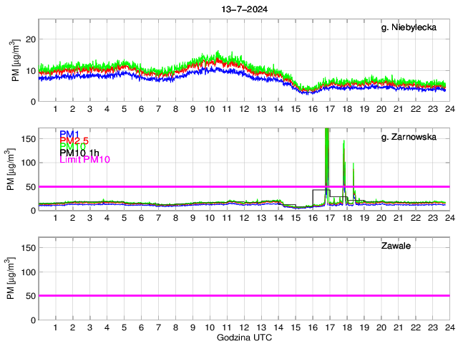458x344 pixels.
Task: Click the blue PM1 legend entry
Action: (69, 134)
